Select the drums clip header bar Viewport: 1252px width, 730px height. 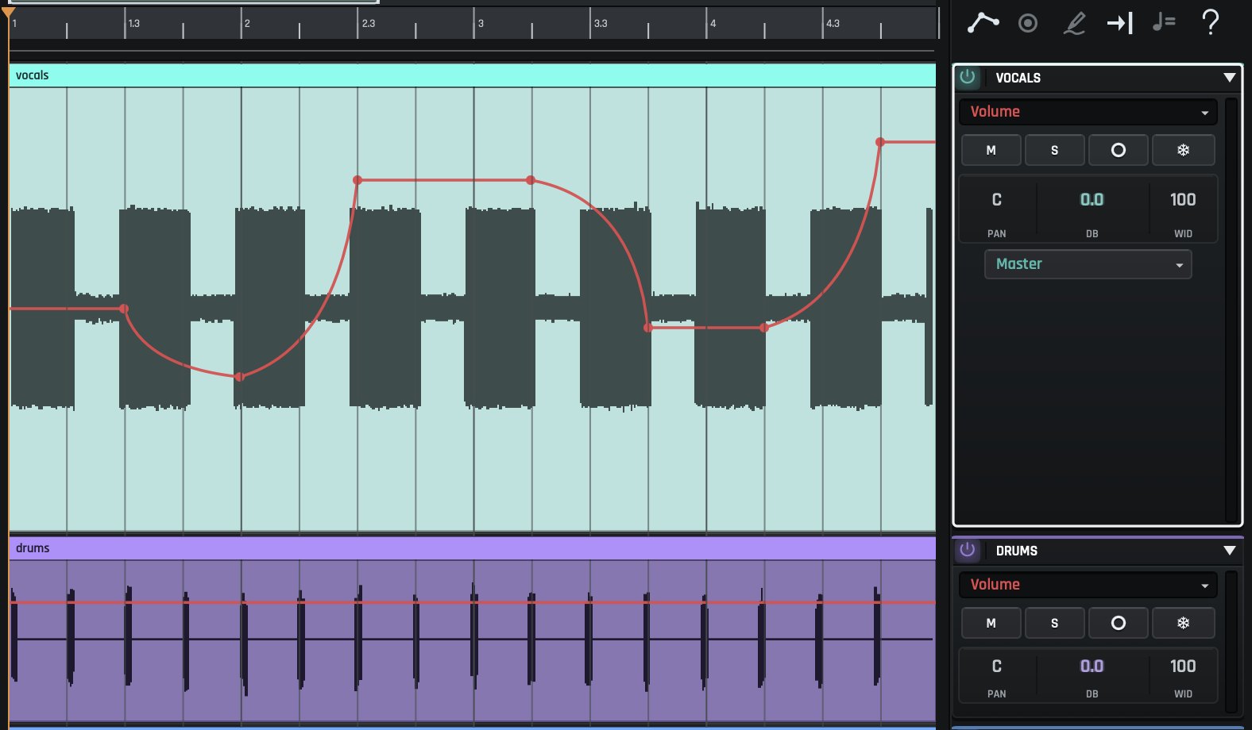(x=473, y=548)
